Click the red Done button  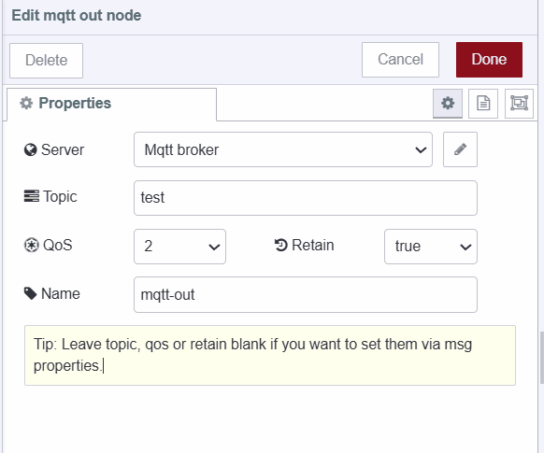489,60
